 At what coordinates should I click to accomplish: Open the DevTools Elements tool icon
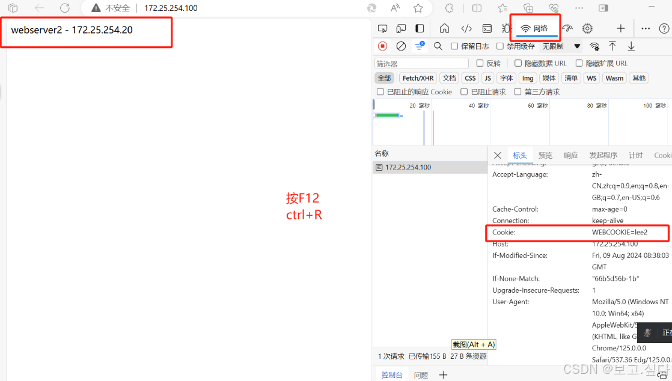click(466, 28)
